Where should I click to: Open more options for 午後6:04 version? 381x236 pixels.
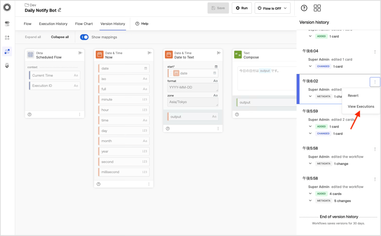(x=375, y=52)
